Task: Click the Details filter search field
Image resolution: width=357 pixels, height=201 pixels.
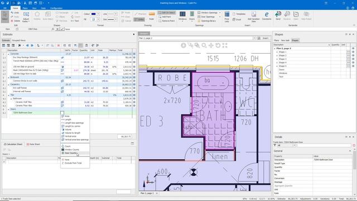Action: point(324,145)
